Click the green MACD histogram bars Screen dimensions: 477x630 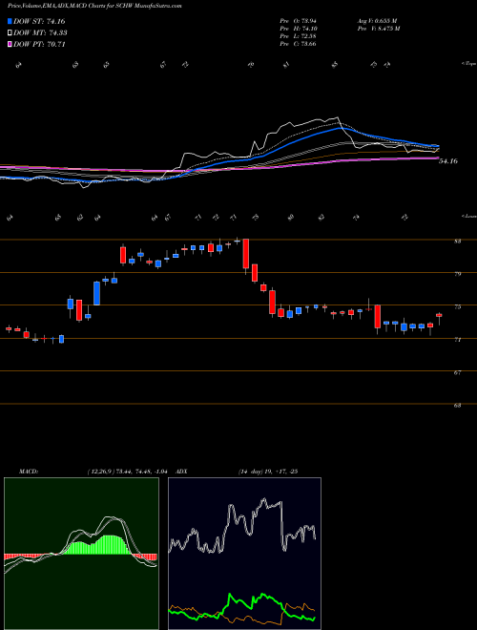pyautogui.click(x=100, y=545)
